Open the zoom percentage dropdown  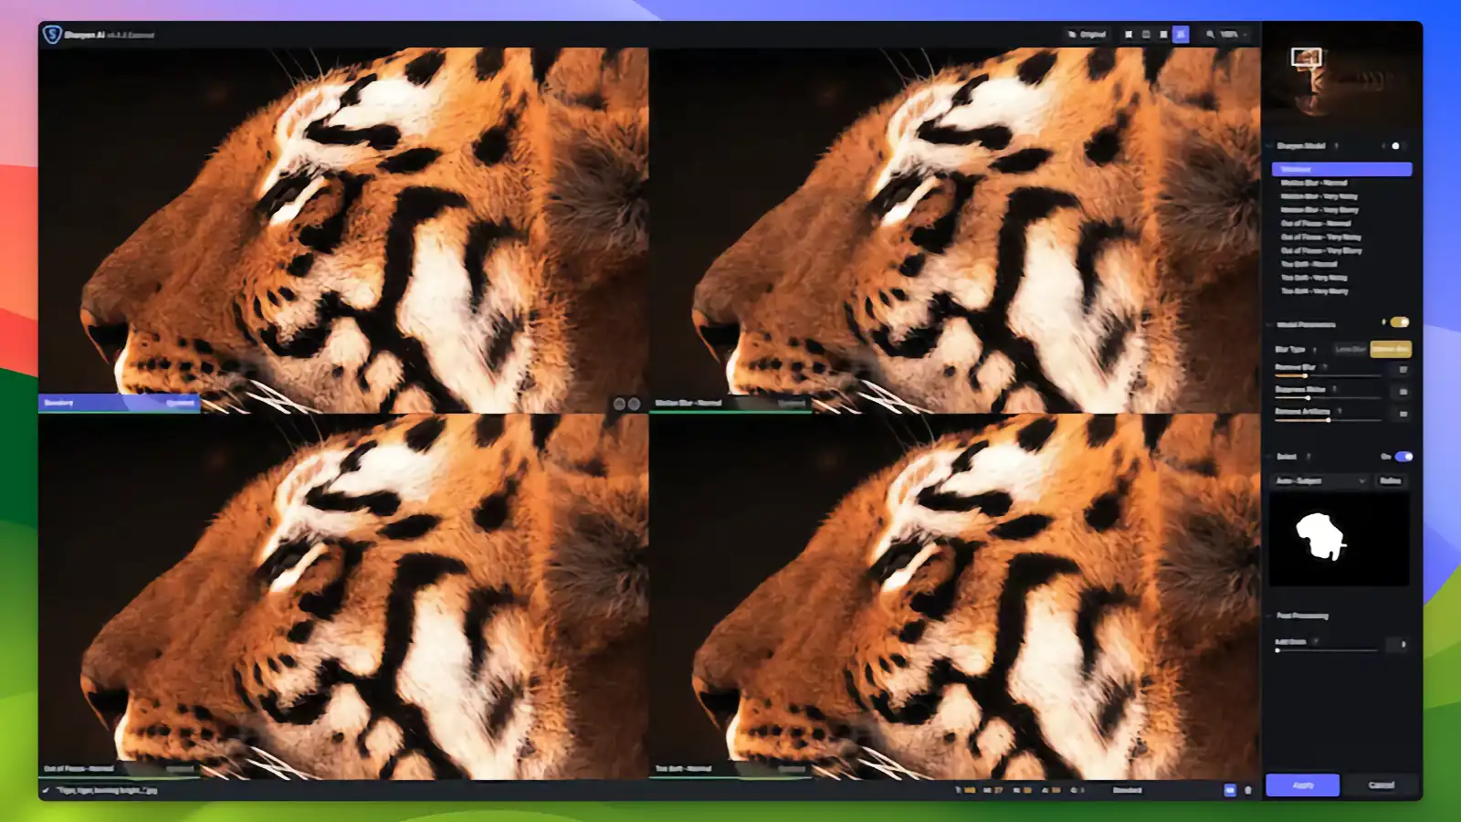(x=1234, y=35)
